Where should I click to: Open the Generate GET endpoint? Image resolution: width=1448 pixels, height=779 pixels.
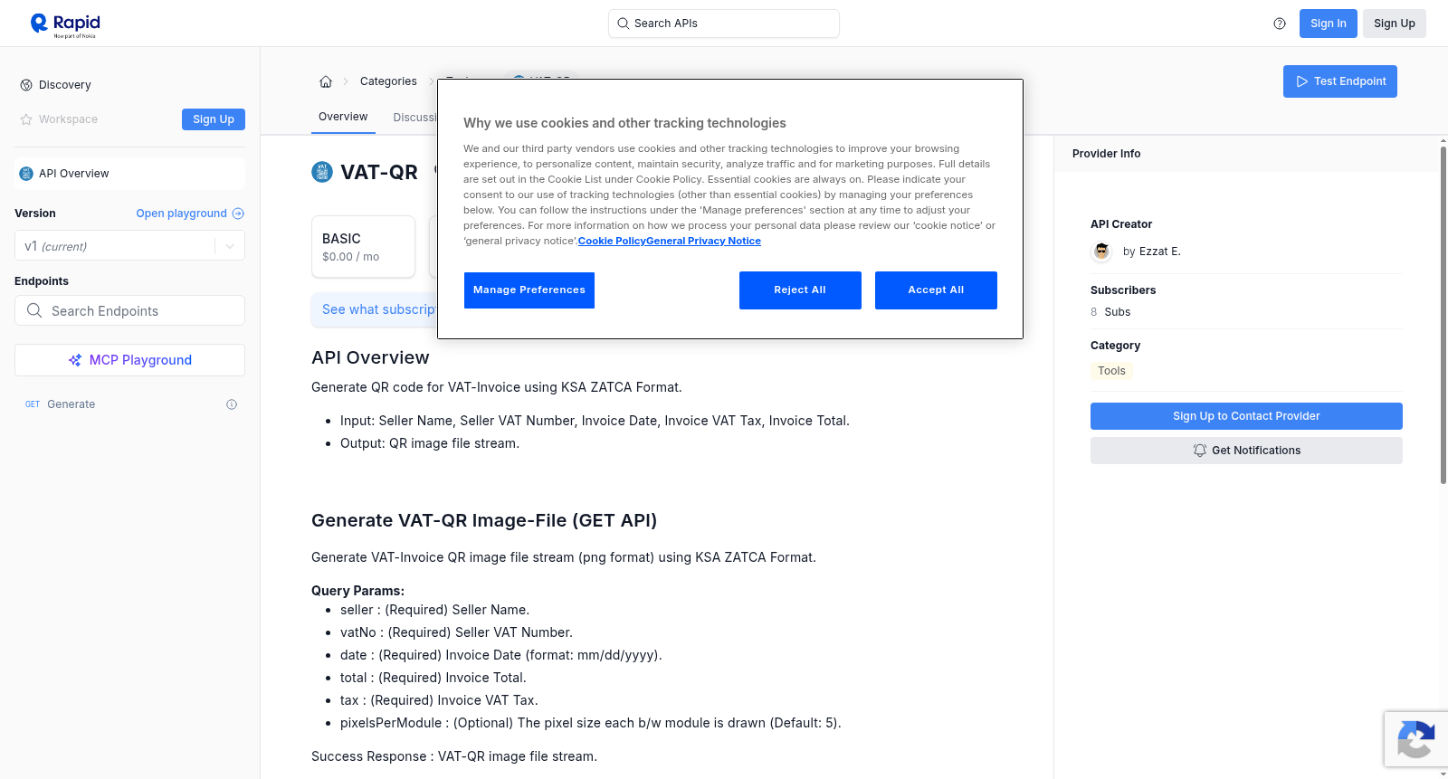(129, 404)
